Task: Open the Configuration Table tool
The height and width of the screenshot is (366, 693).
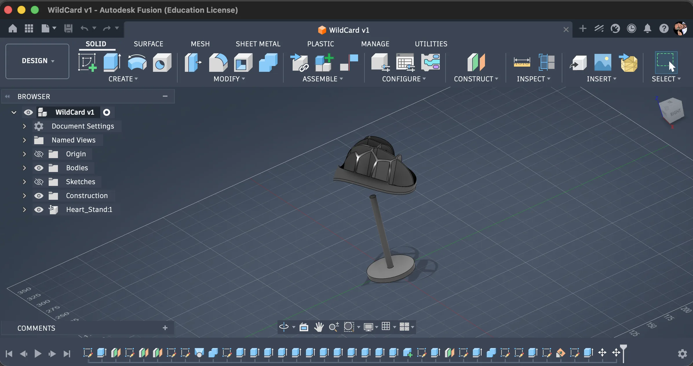Action: click(405, 62)
